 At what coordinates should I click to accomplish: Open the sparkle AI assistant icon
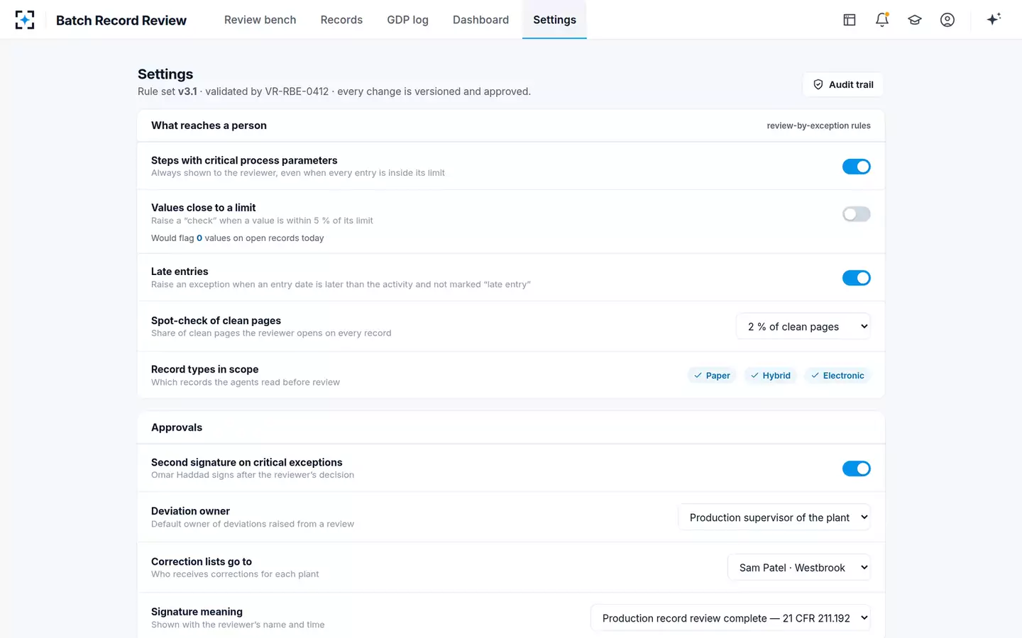pos(994,19)
